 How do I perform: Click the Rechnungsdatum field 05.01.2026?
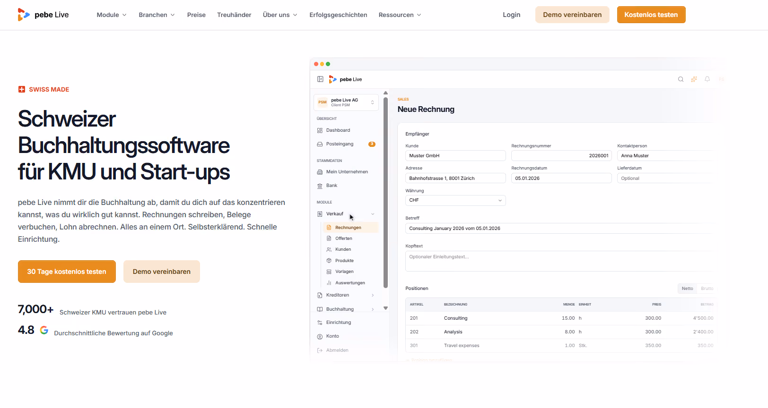561,178
